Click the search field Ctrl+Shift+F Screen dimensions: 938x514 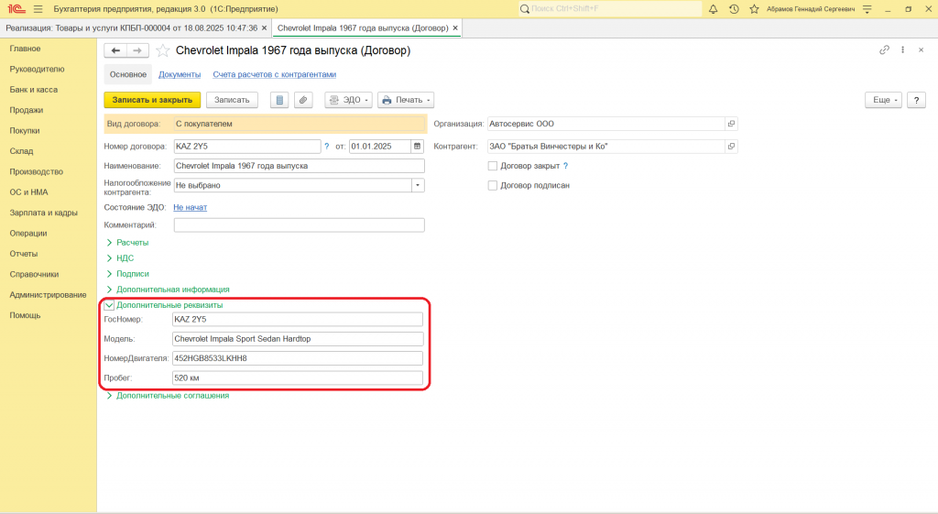[610, 9]
